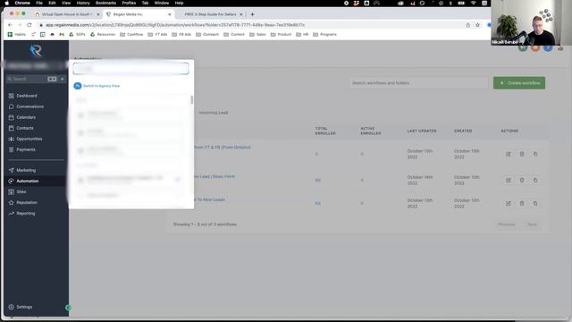Go back in browser history
The image size is (572, 322).
coord(10,25)
